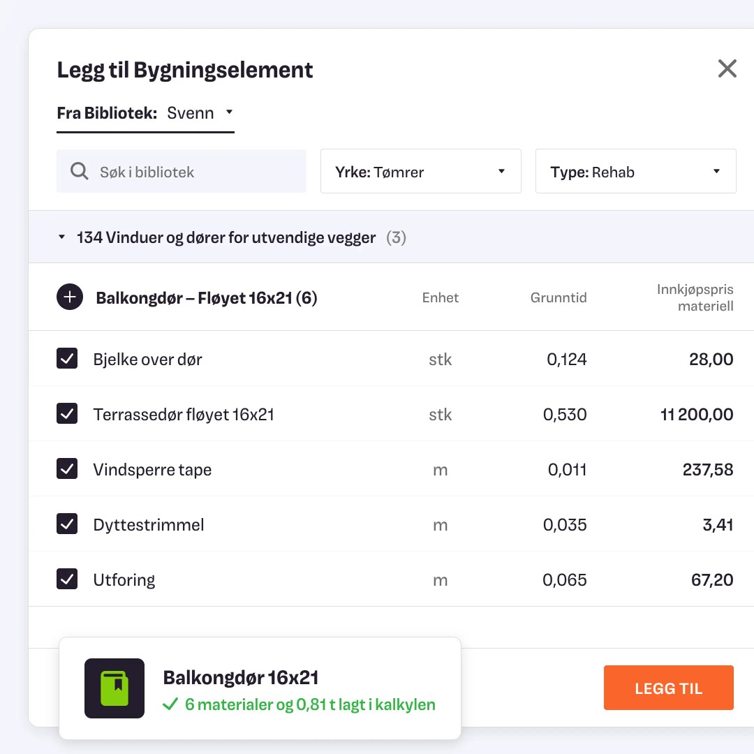The image size is (754, 754).
Task: Click the Enhet column header
Action: click(x=441, y=297)
